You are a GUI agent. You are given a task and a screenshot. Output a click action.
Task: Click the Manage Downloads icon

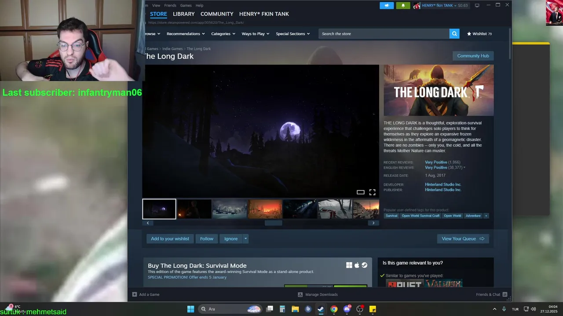point(300,294)
